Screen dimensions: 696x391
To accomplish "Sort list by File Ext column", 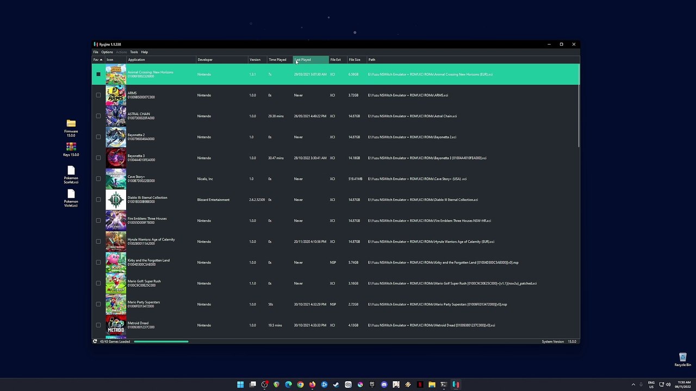I will [x=338, y=60].
